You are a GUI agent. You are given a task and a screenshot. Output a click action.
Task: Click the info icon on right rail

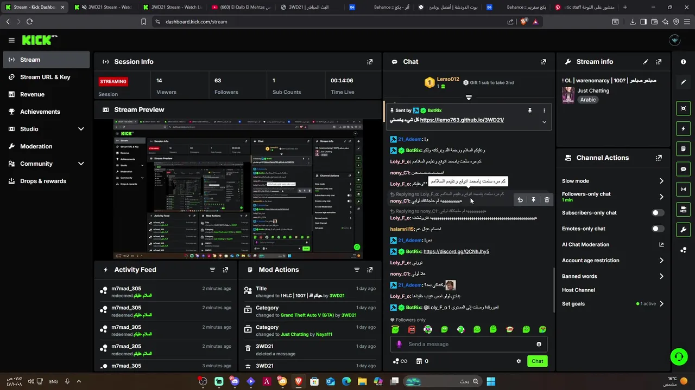(x=683, y=62)
